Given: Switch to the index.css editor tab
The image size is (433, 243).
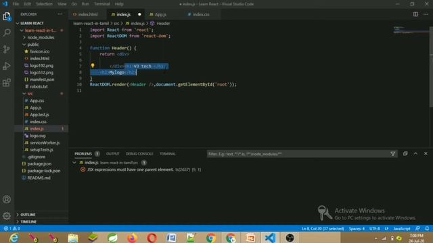Looking at the screenshot, I should 201,14.
